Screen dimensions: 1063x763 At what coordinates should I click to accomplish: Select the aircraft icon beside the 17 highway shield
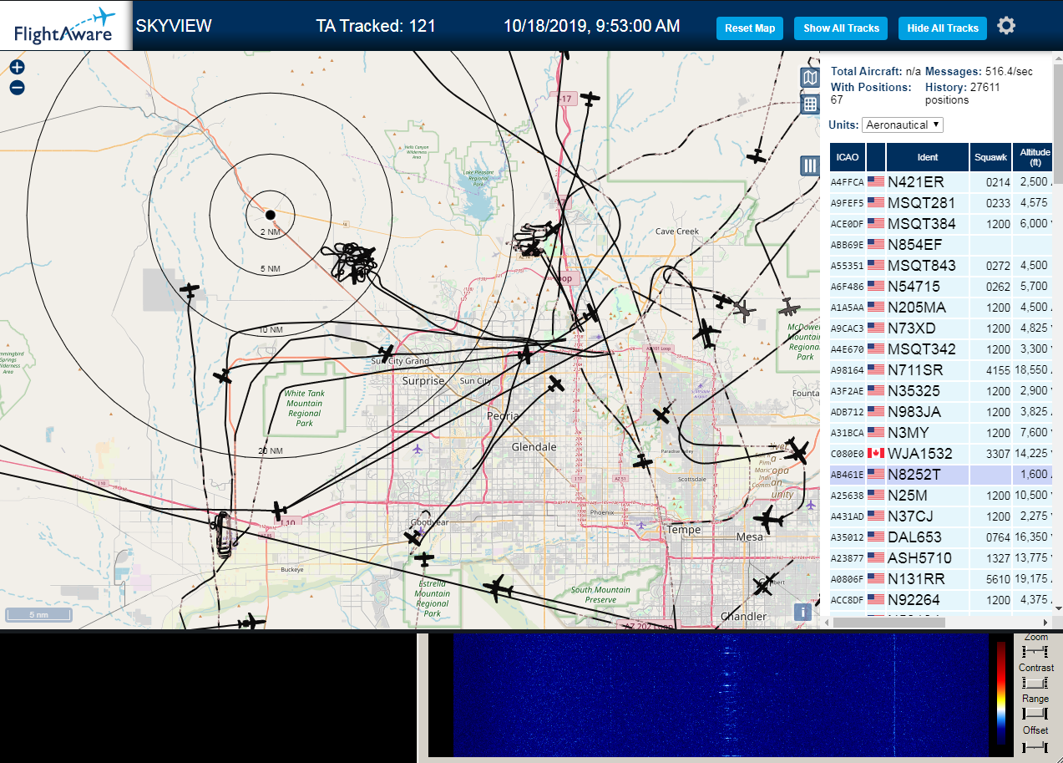point(590,99)
